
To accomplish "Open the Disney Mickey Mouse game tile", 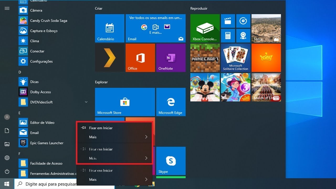I will [205, 87].
